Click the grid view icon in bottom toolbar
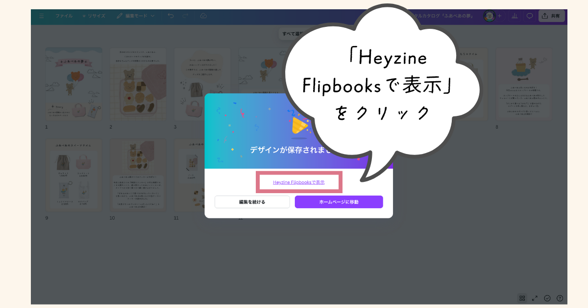The height and width of the screenshot is (308, 588). pos(522,297)
